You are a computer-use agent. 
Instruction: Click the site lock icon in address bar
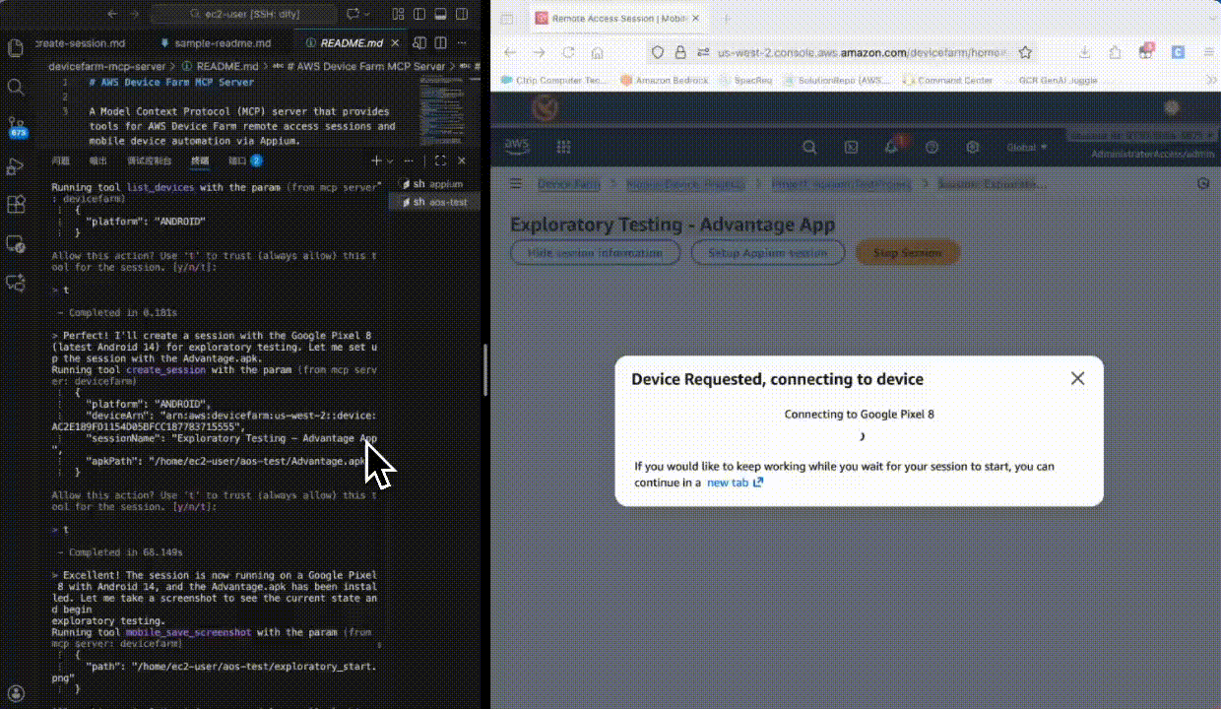point(679,52)
